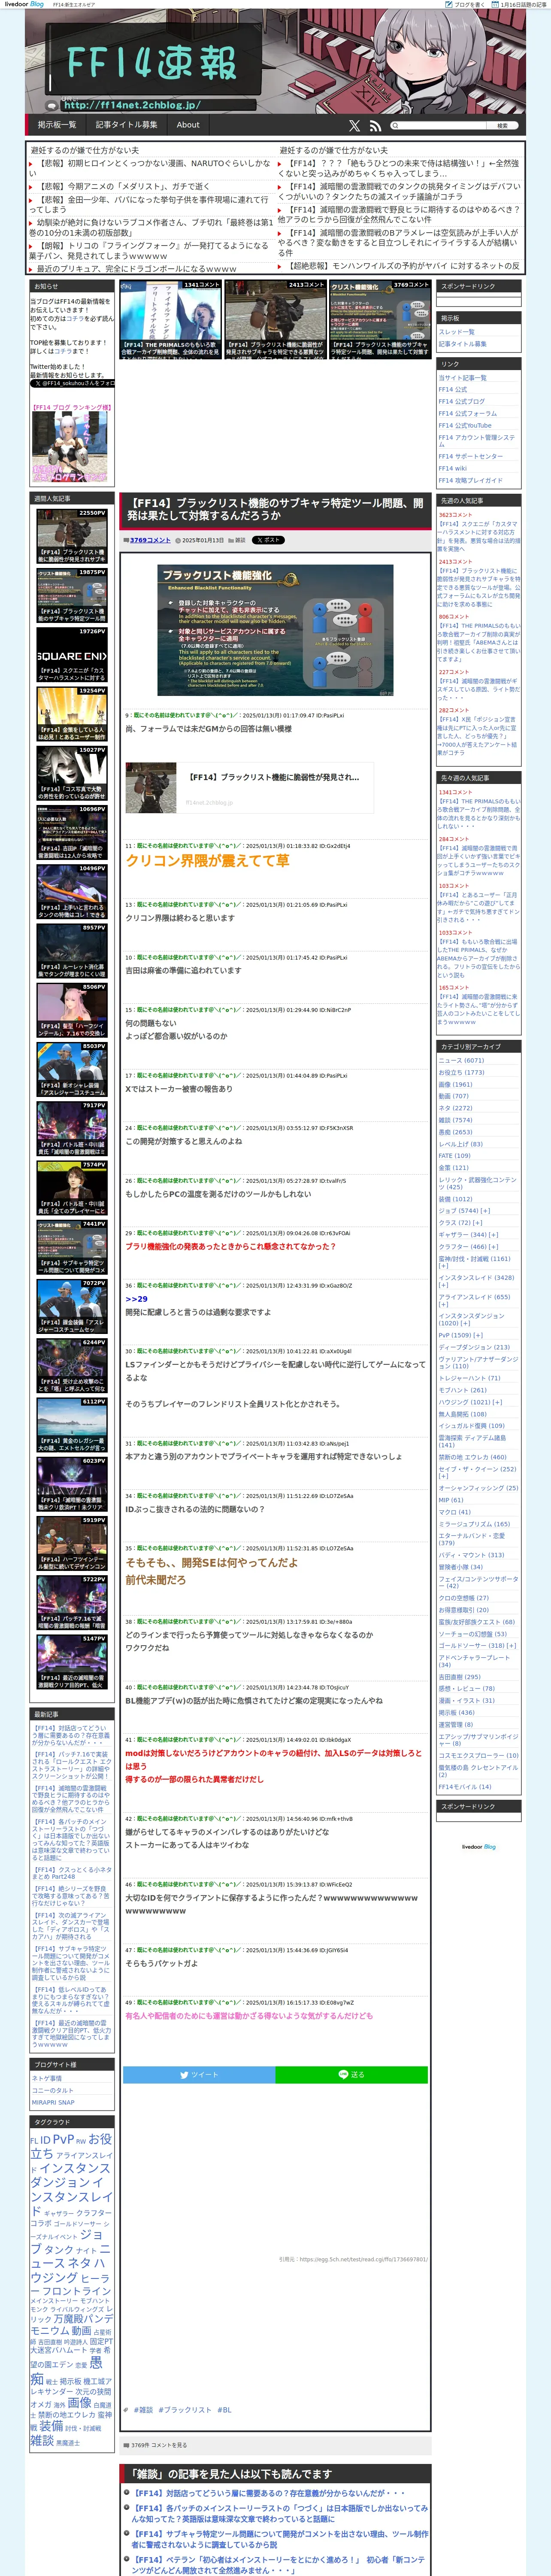Screen dimensions: 551x2576
Task: Click the livedoor Blog sponsor logo in sidebar
Action: [478, 1847]
